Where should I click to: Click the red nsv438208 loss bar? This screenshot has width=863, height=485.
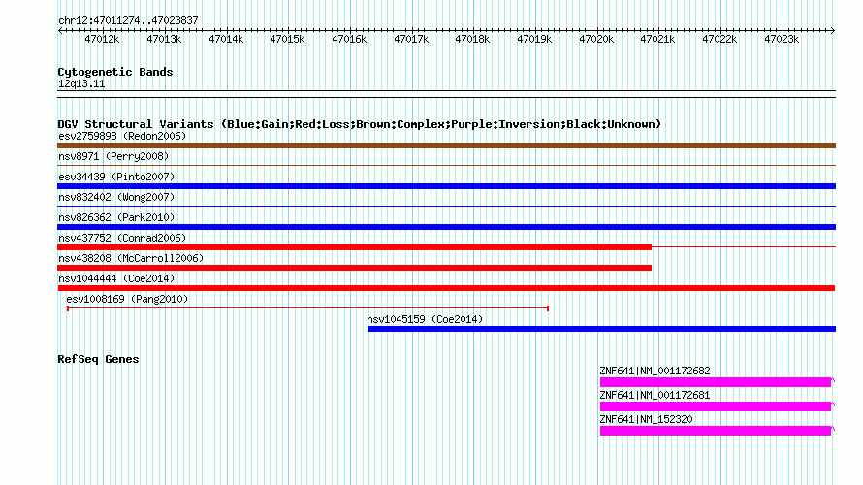coord(355,268)
